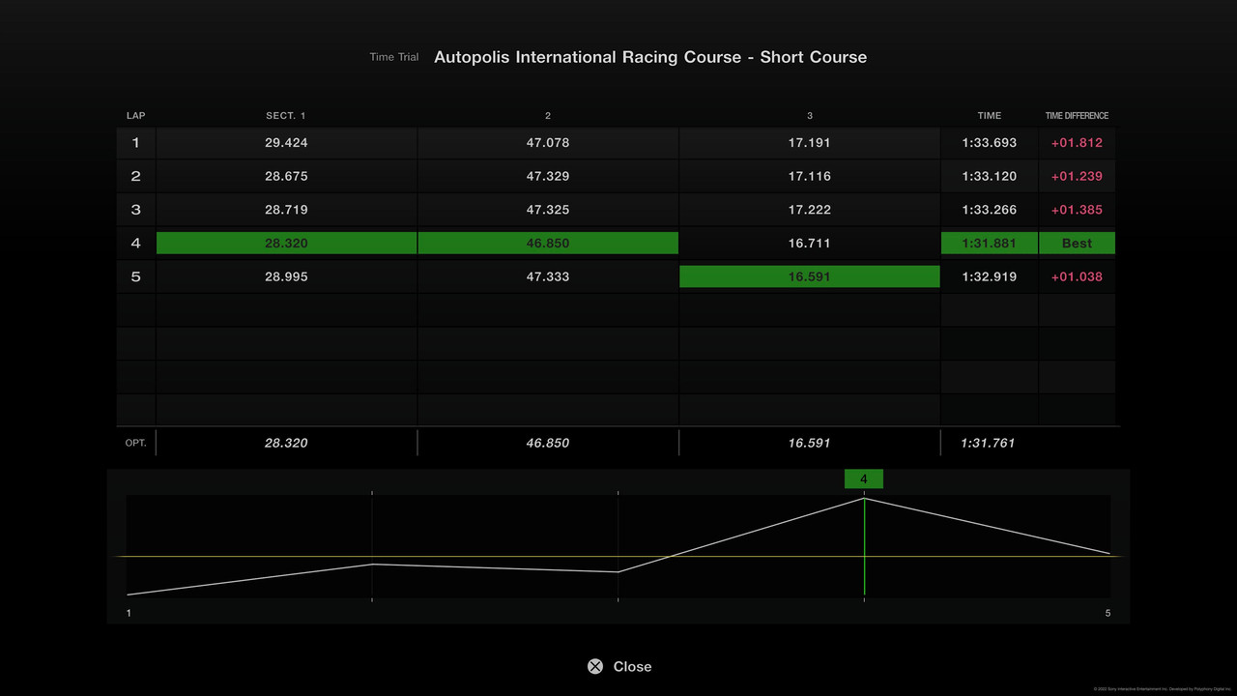Click time difference +01.038
The height and width of the screenshot is (696, 1237).
(x=1077, y=276)
